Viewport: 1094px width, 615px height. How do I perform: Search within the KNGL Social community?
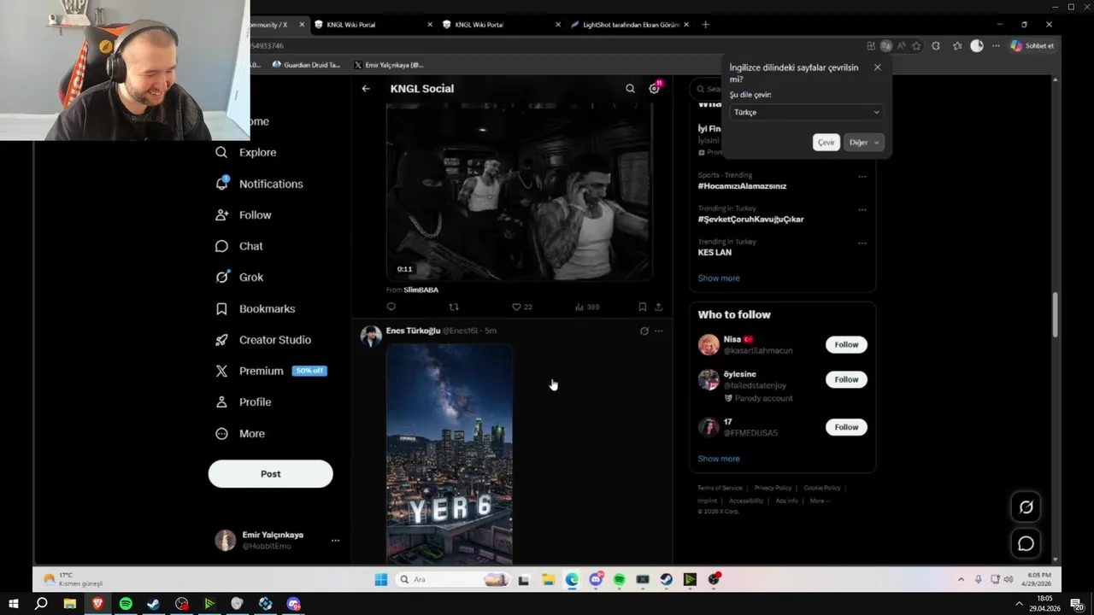click(x=630, y=89)
